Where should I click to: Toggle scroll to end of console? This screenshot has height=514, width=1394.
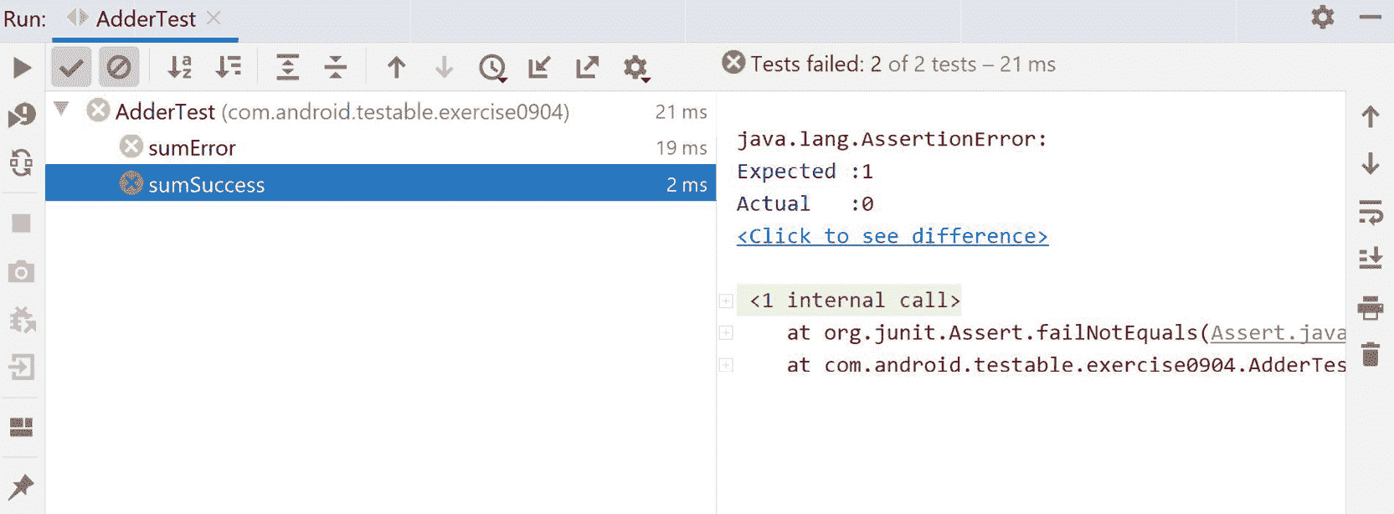pyautogui.click(x=1371, y=260)
